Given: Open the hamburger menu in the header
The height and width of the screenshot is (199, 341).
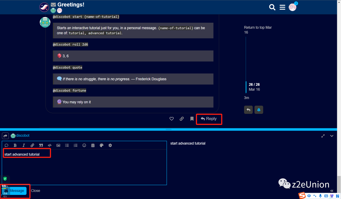Looking at the screenshot, I should [282, 7].
